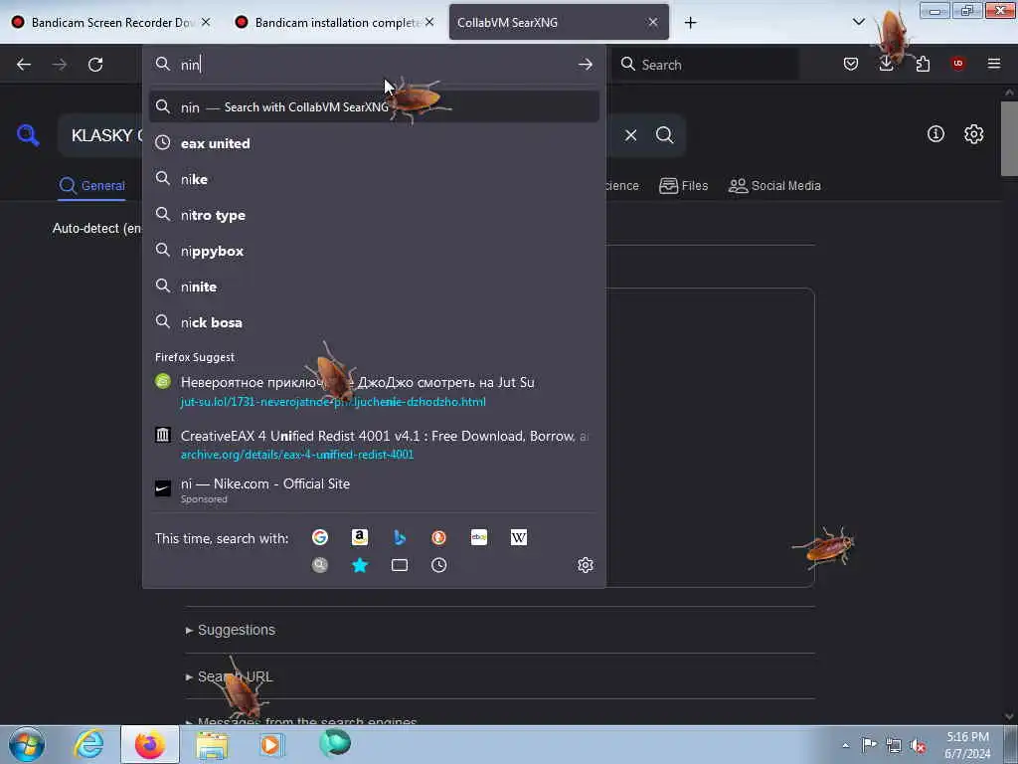Open the Save to Pocket icon
This screenshot has height=764, width=1018.
851,64
